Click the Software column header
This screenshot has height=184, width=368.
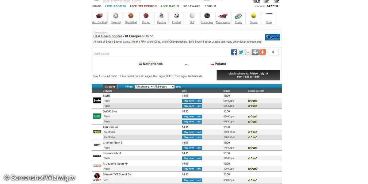[x=108, y=91]
